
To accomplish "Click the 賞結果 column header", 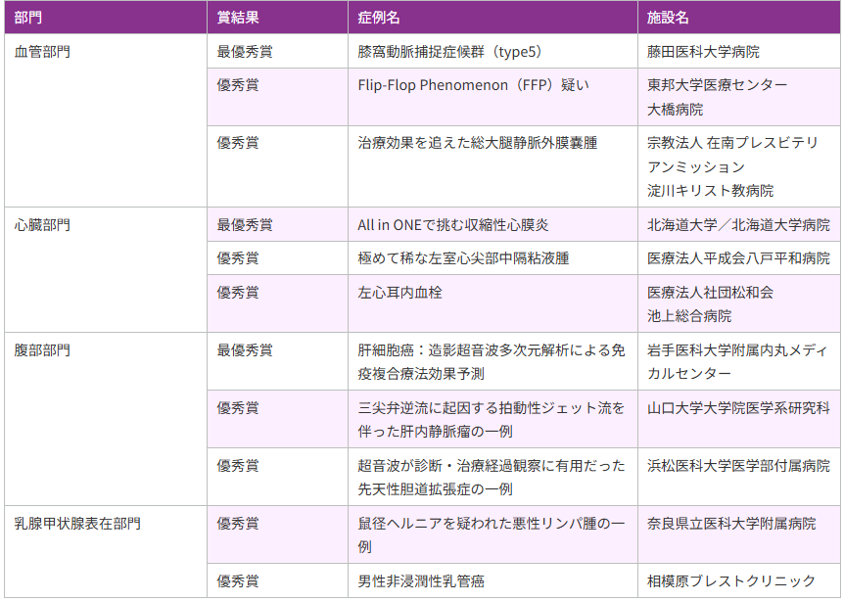I will [x=238, y=18].
